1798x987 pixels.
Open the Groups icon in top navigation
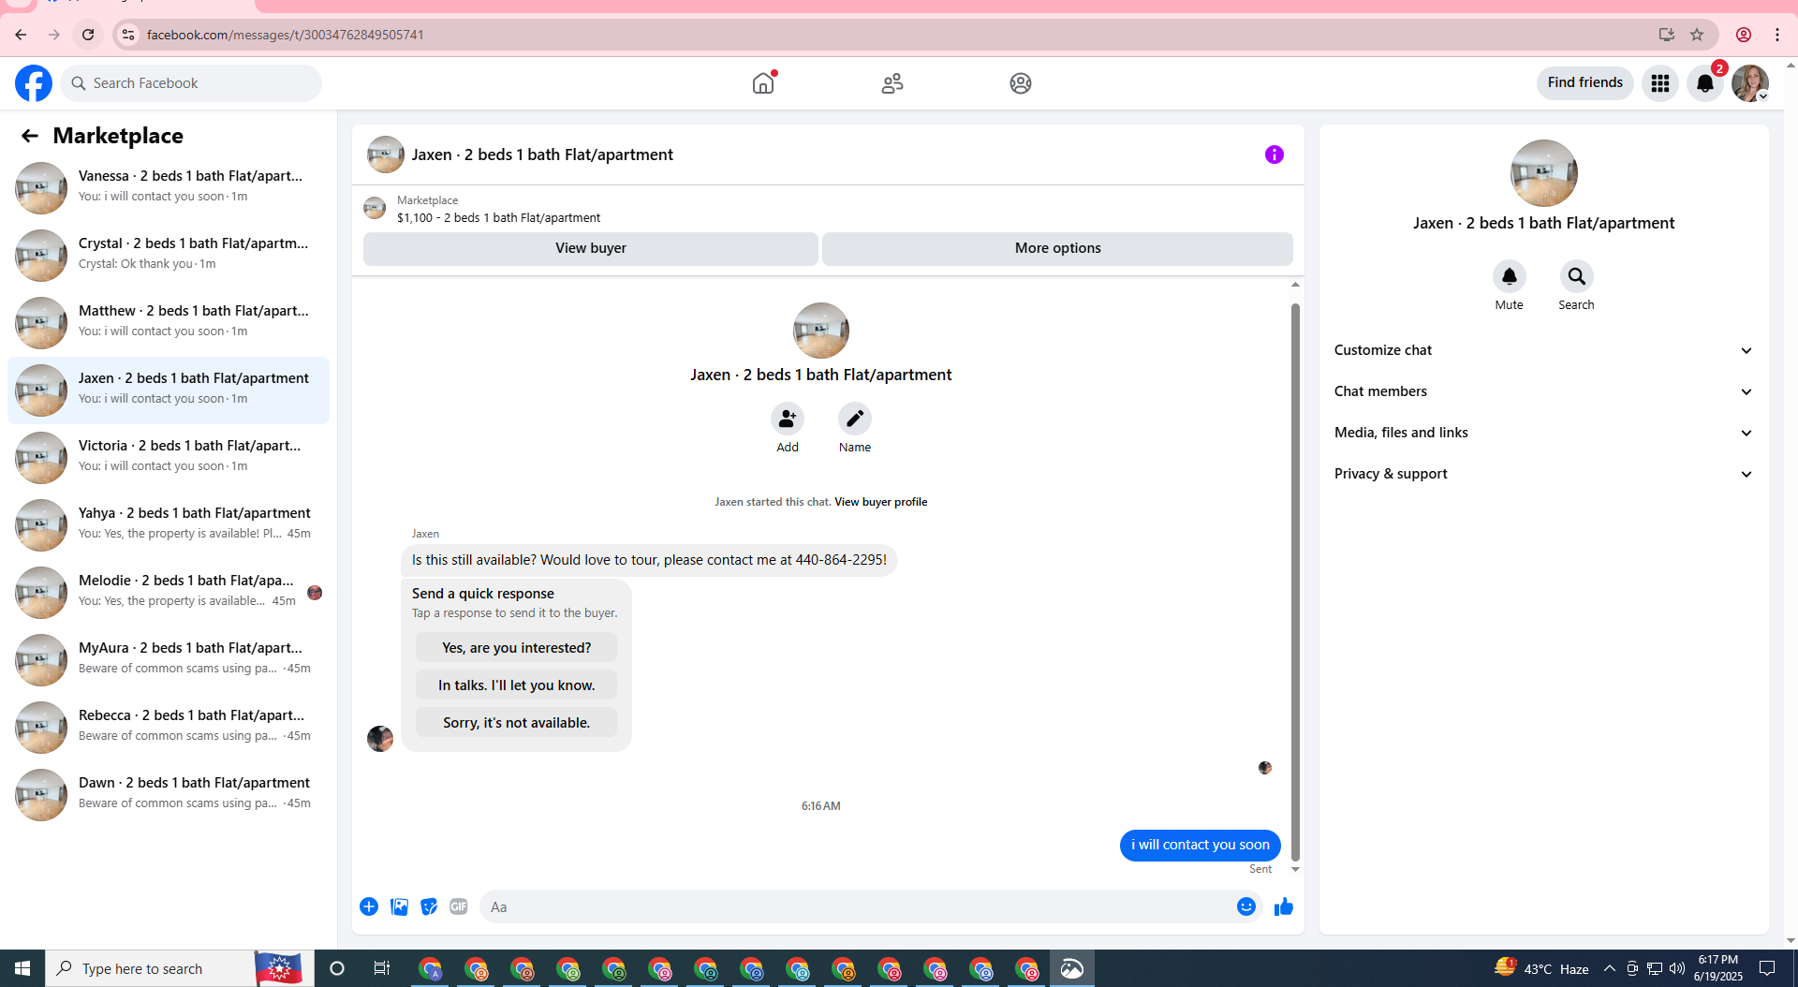[x=1021, y=83]
